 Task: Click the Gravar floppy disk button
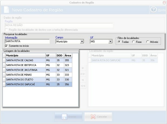click(x=68, y=117)
